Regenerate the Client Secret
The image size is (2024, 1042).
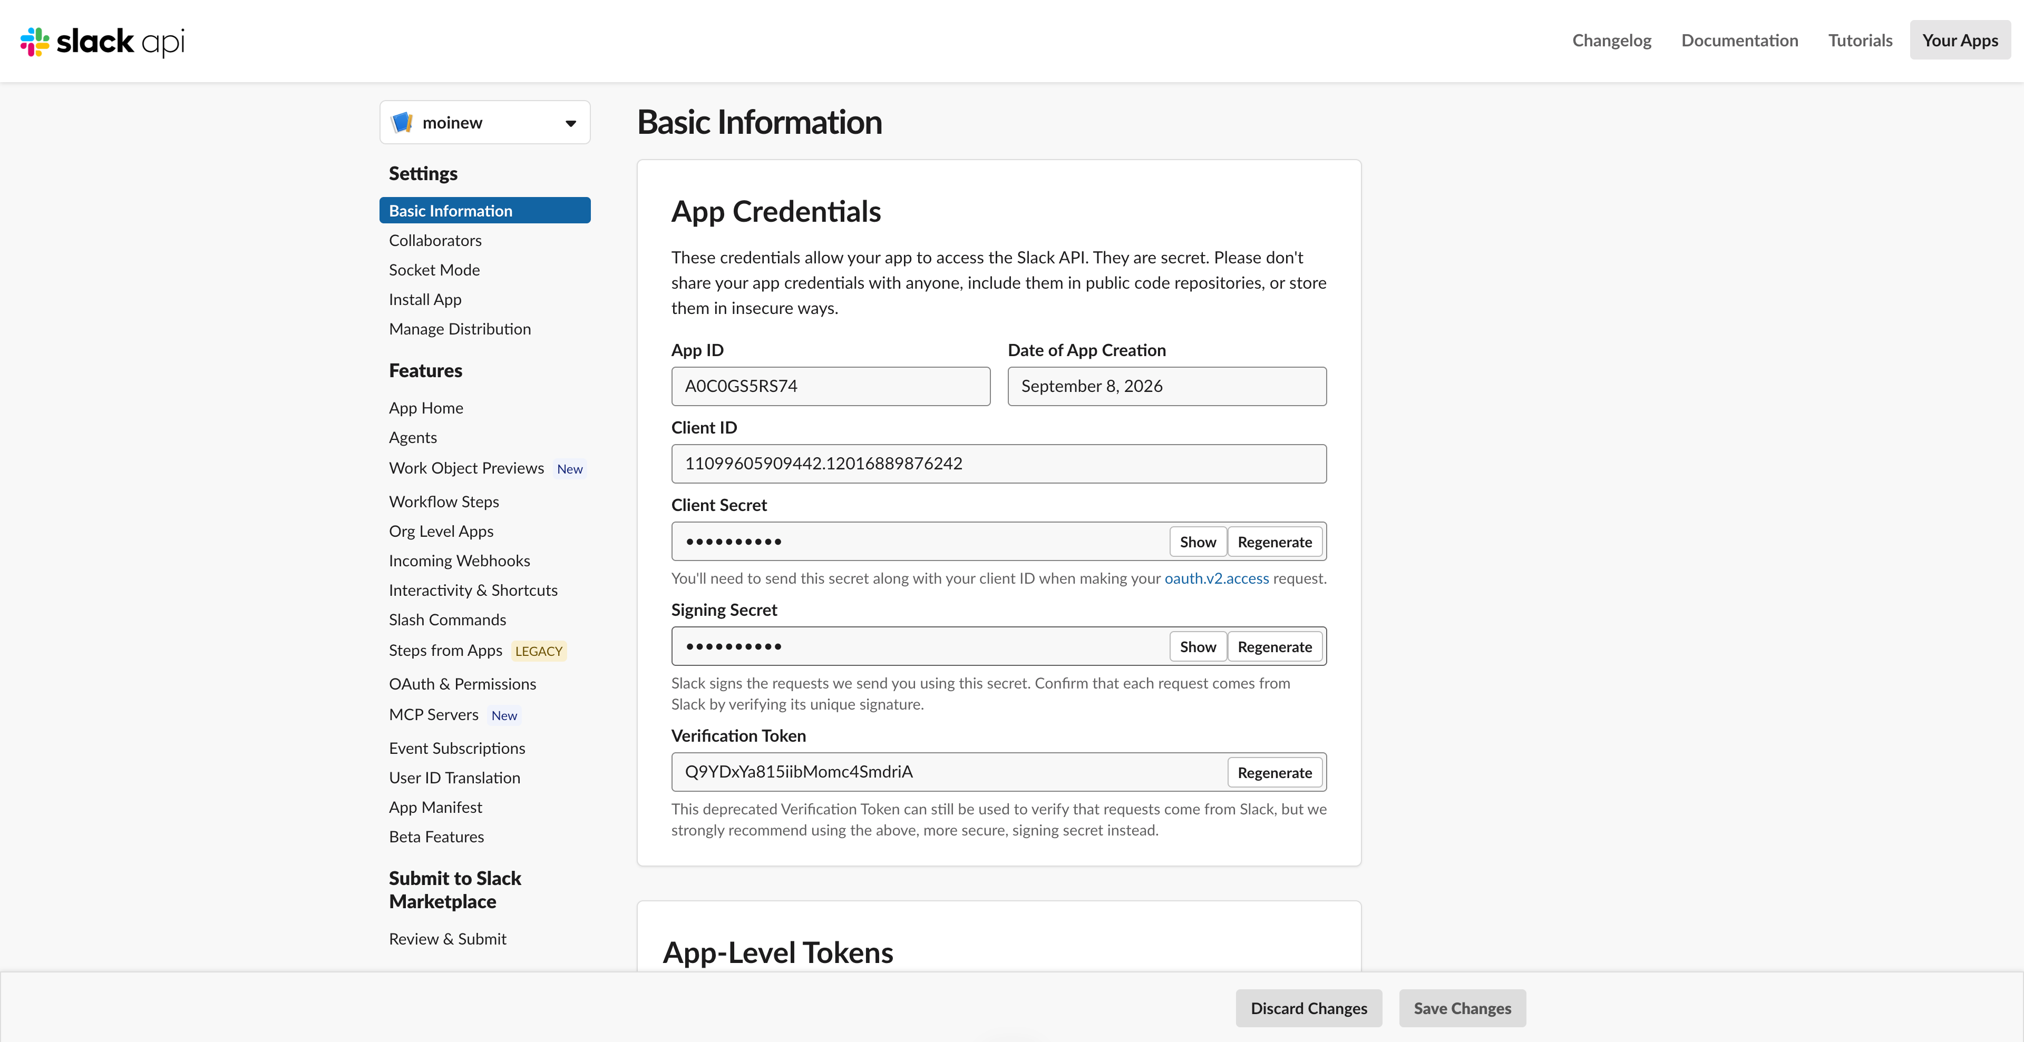[x=1274, y=542]
